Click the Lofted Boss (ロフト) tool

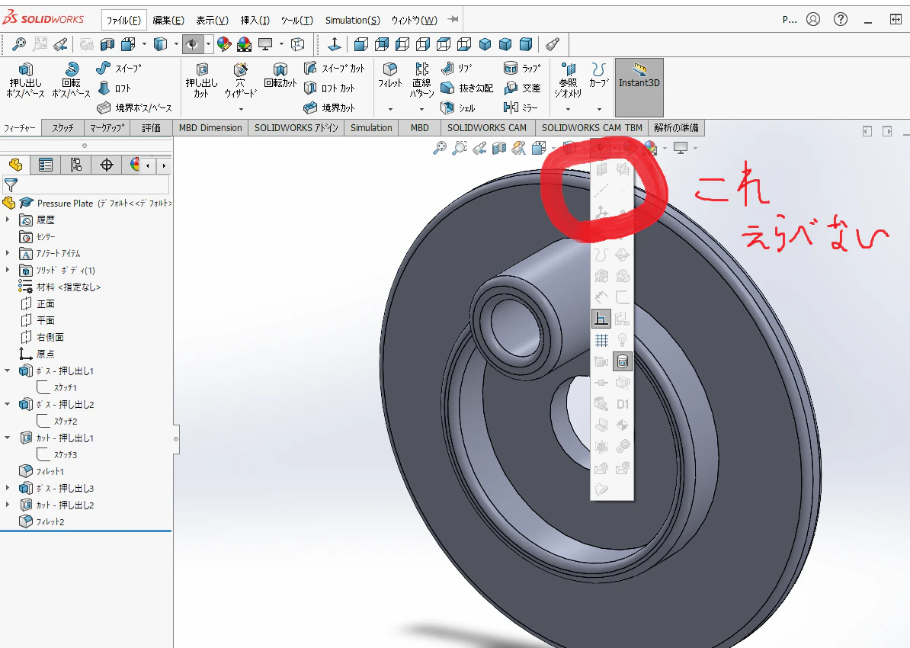pyautogui.click(x=114, y=88)
